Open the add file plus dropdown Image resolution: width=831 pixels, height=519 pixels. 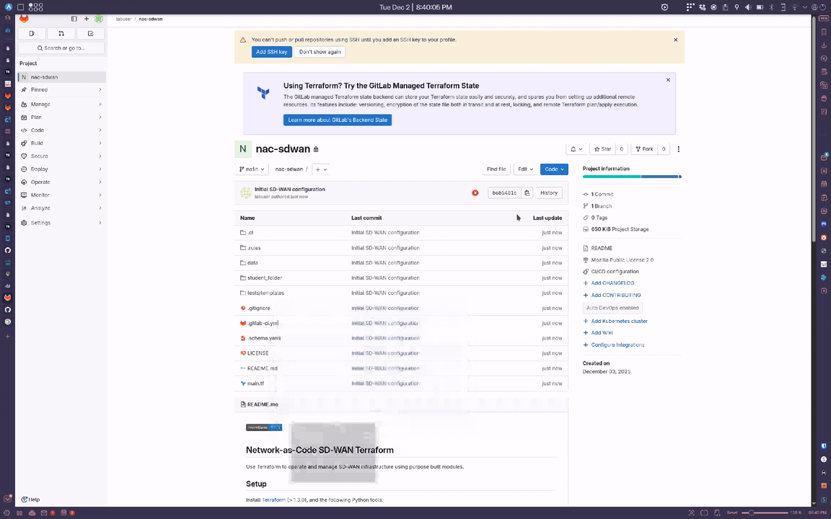(320, 169)
